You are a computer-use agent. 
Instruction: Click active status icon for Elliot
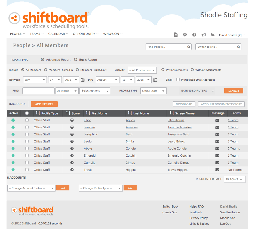(13, 120)
